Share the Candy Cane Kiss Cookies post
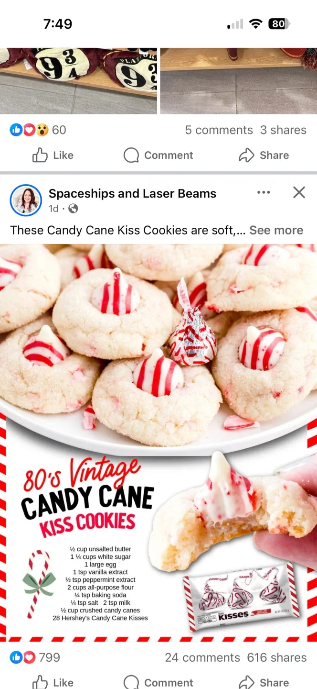The height and width of the screenshot is (689, 317). coord(264,682)
